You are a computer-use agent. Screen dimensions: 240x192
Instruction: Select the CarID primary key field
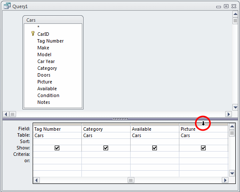(x=43, y=34)
